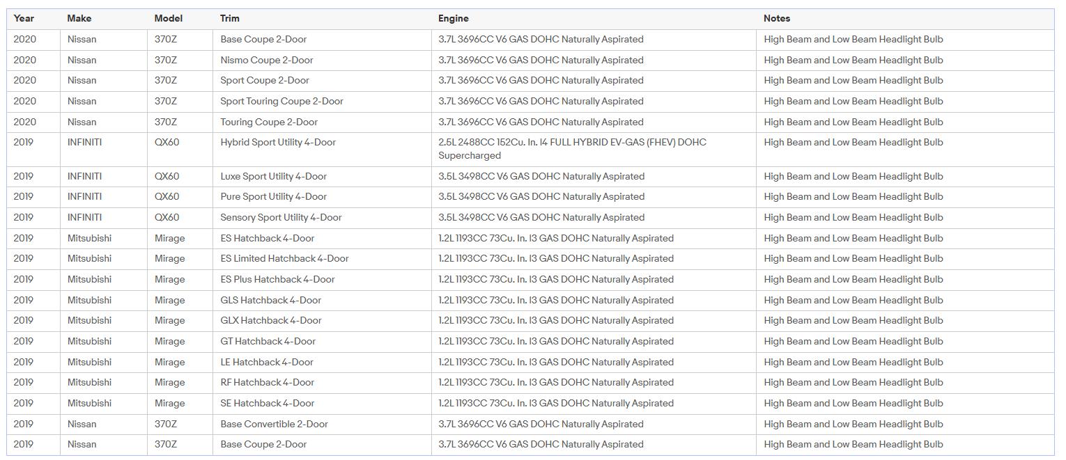The image size is (1066, 460).
Task: Select the GLX Hatchback 4-Door trim cell
Action: 271,320
